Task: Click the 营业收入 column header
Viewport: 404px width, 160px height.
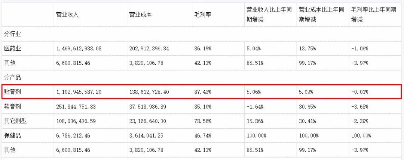Action: [67, 15]
